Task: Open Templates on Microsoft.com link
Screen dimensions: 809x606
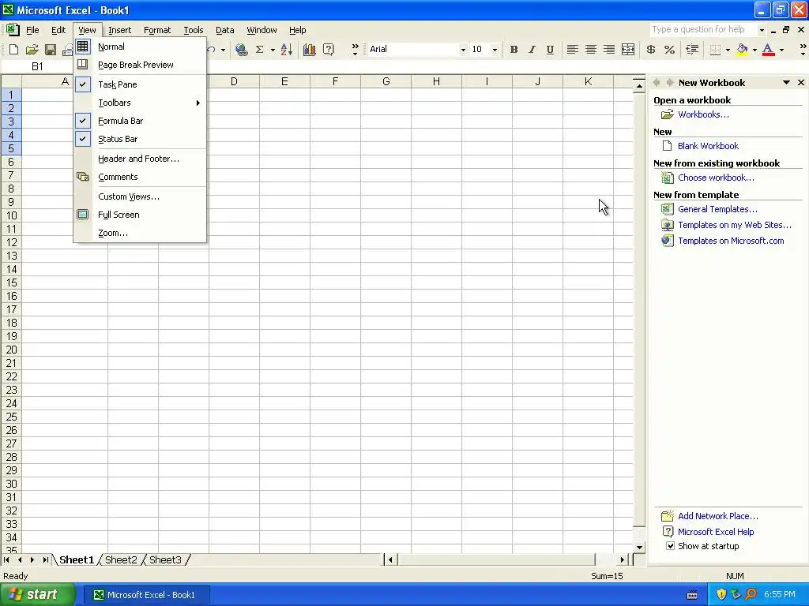Action: pyautogui.click(x=731, y=241)
